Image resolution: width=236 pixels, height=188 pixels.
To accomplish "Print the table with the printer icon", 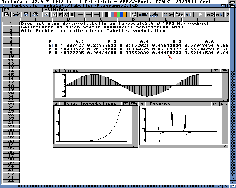I will pyautogui.click(x=35, y=15).
